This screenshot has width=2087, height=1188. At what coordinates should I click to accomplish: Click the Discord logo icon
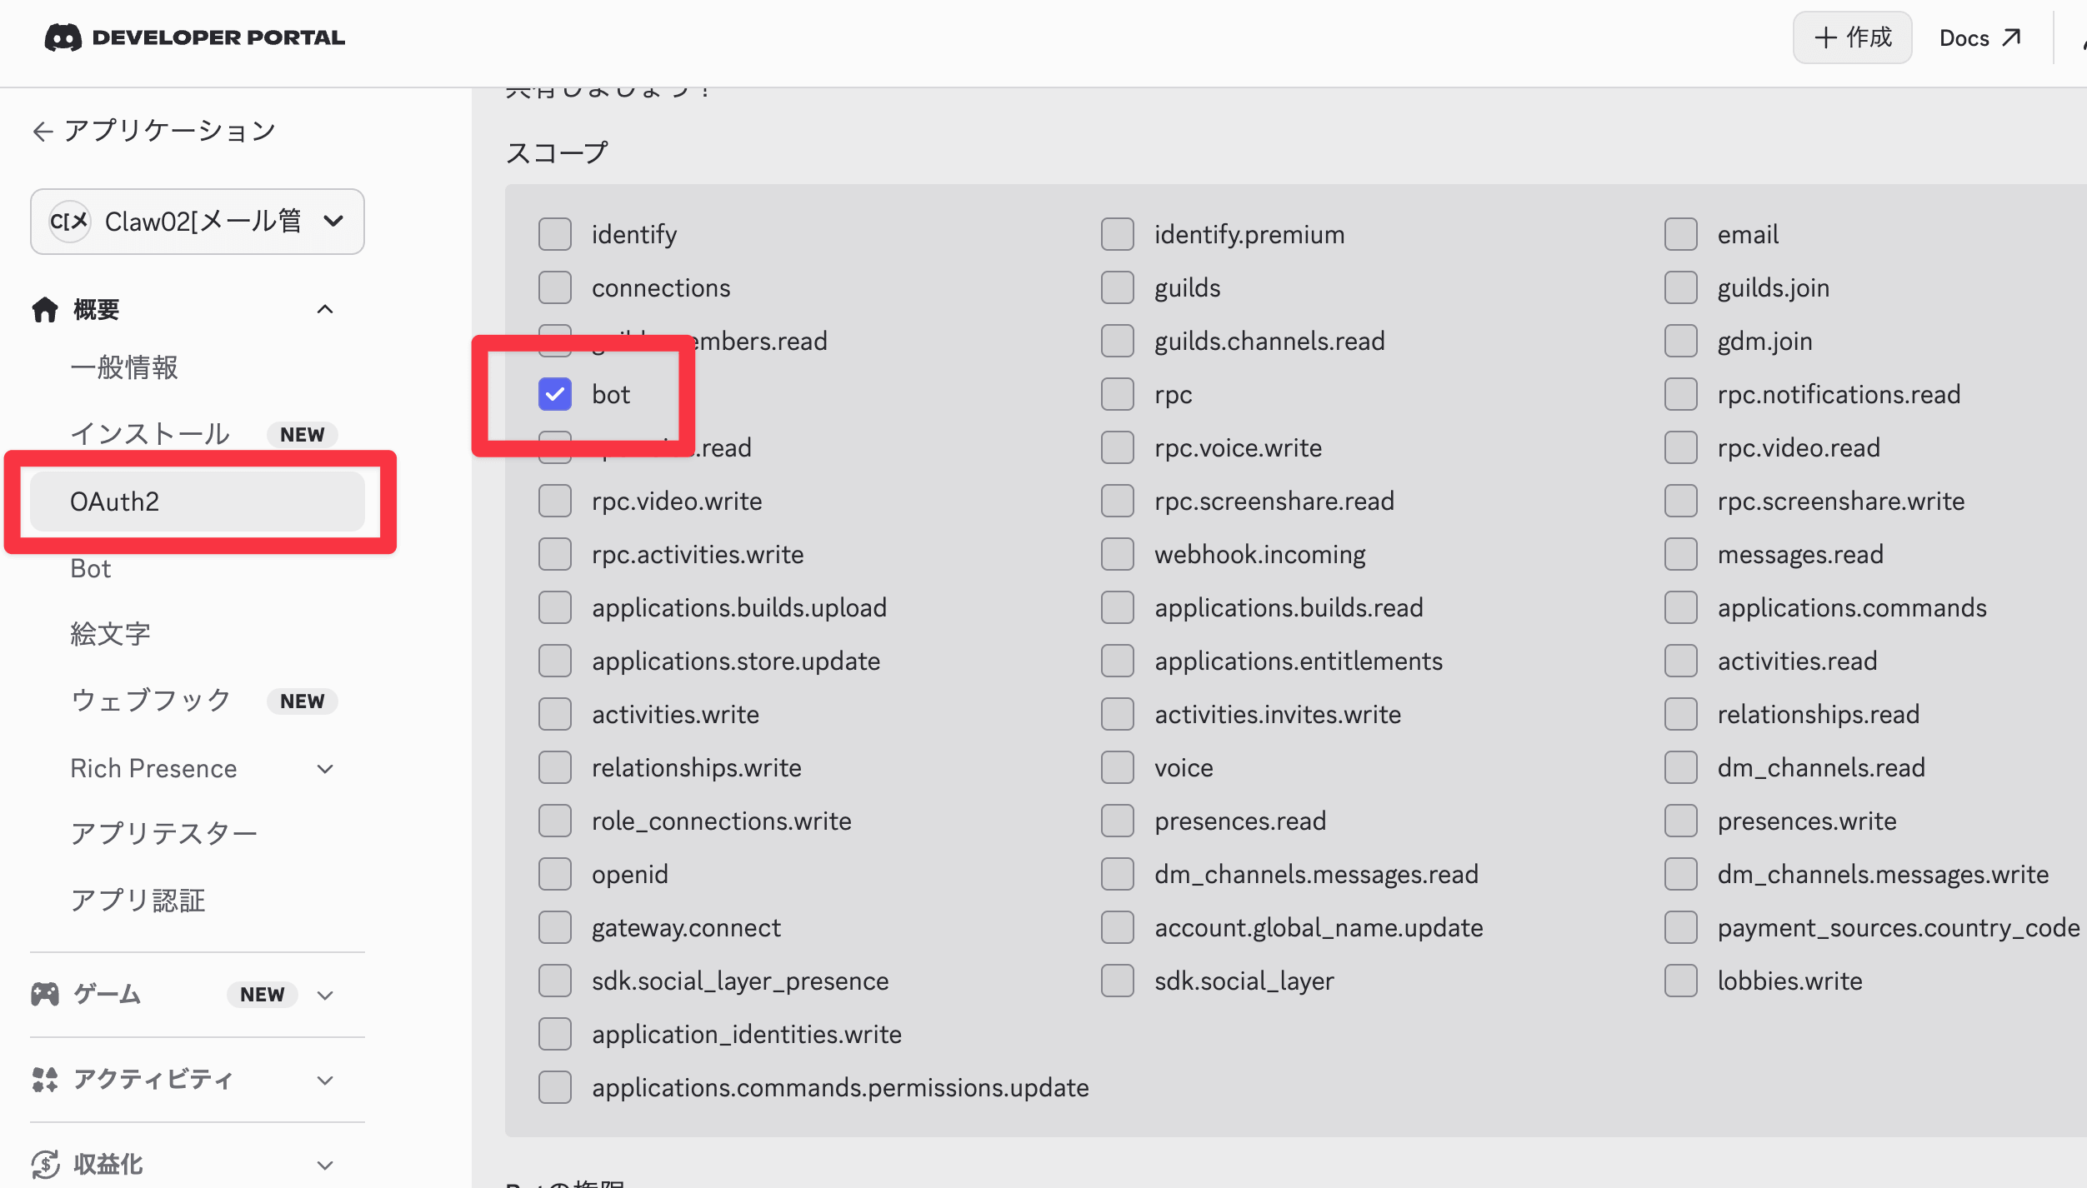click(63, 37)
